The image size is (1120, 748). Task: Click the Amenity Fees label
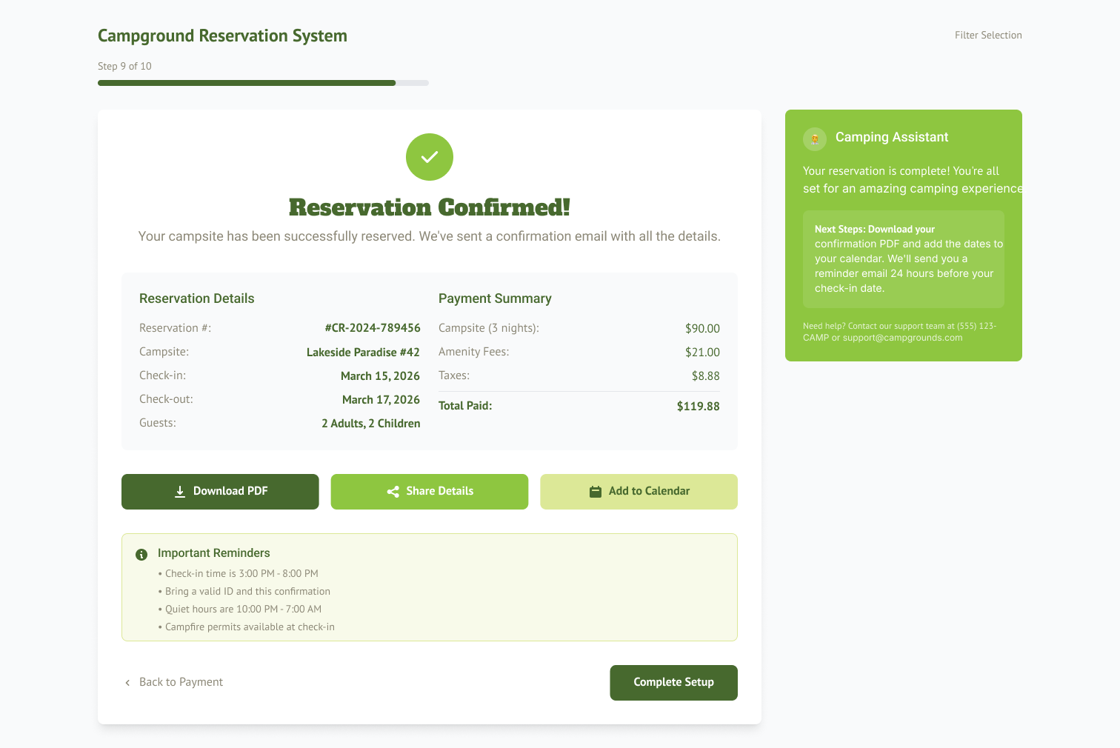[474, 352]
